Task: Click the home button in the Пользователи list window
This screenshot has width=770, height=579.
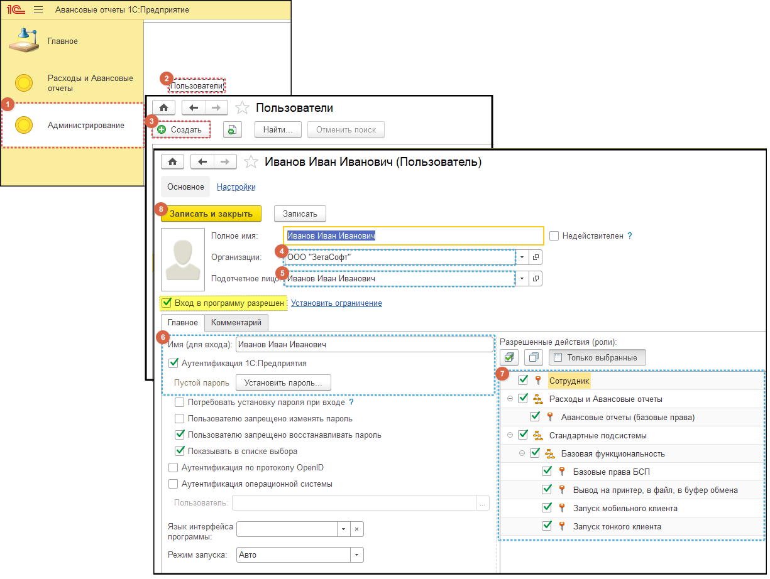Action: coord(163,107)
